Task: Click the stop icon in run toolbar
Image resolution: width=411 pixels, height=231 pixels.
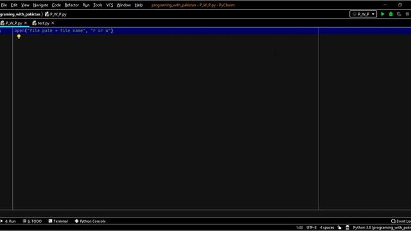Action: pyautogui.click(x=407, y=14)
